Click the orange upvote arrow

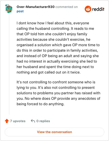tap(7, 121)
